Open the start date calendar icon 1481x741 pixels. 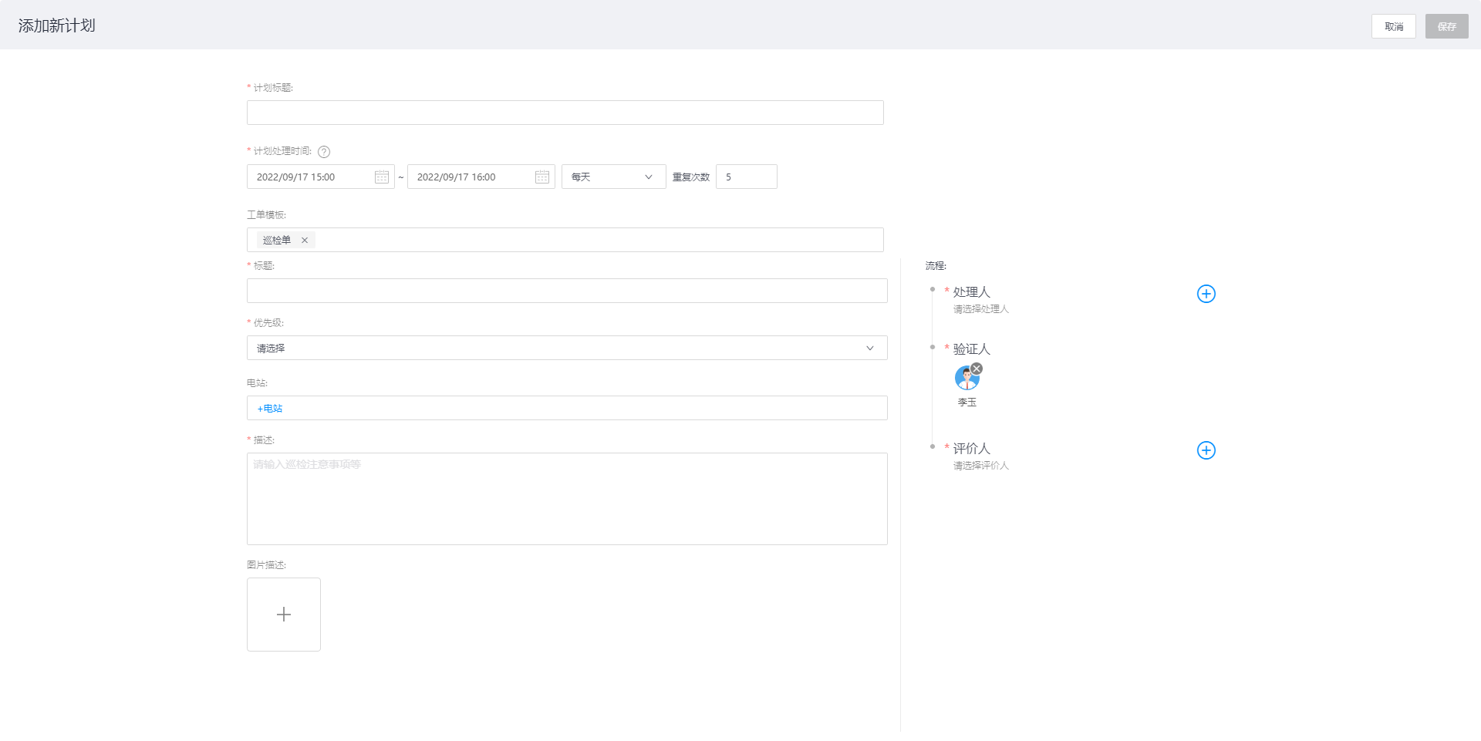click(x=381, y=177)
